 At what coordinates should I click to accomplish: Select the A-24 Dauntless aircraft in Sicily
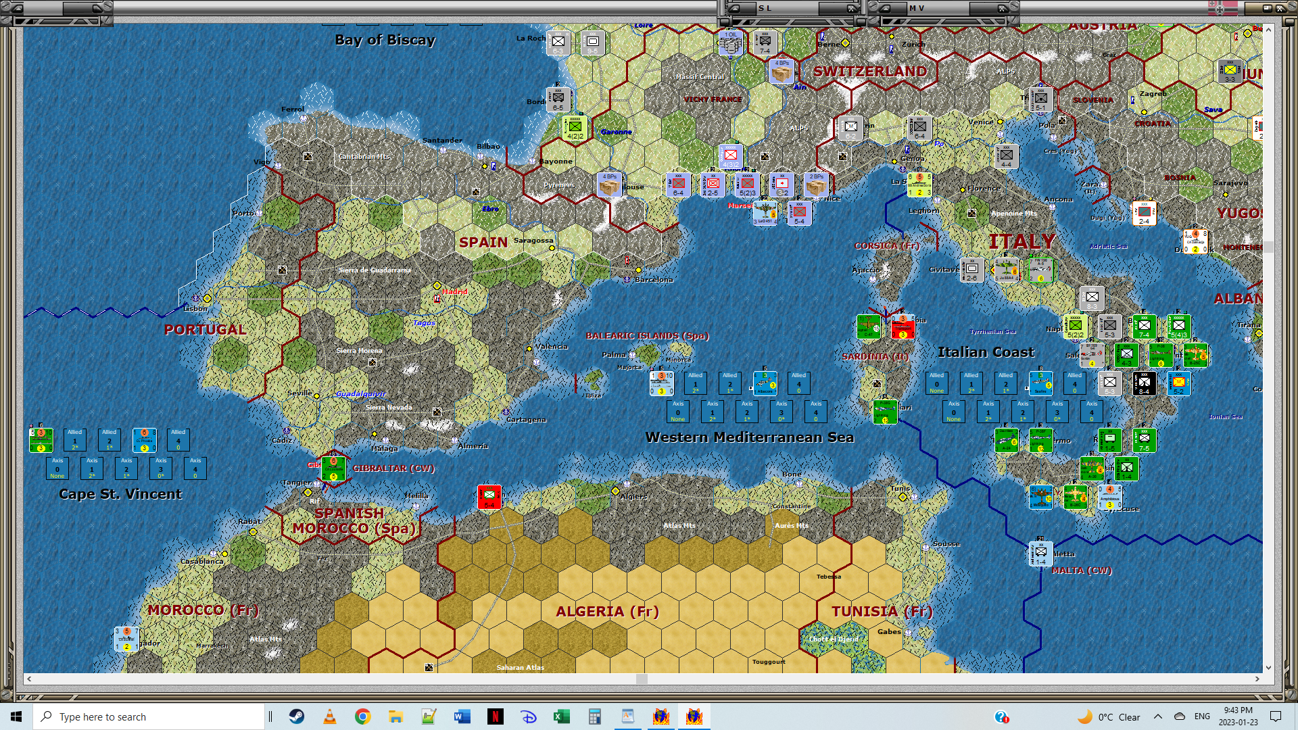[1006, 440]
